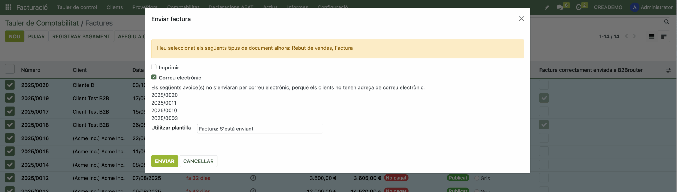This screenshot has height=192, width=677.
Task: Open the CREADEMO company switcher
Action: coord(608,7)
